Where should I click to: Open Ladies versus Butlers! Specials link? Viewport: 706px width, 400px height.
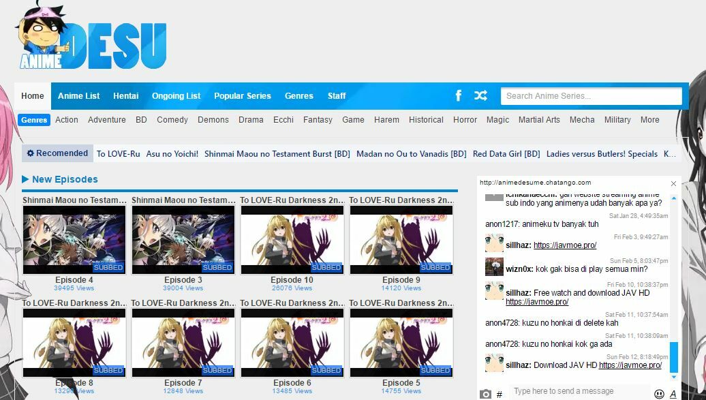point(602,154)
